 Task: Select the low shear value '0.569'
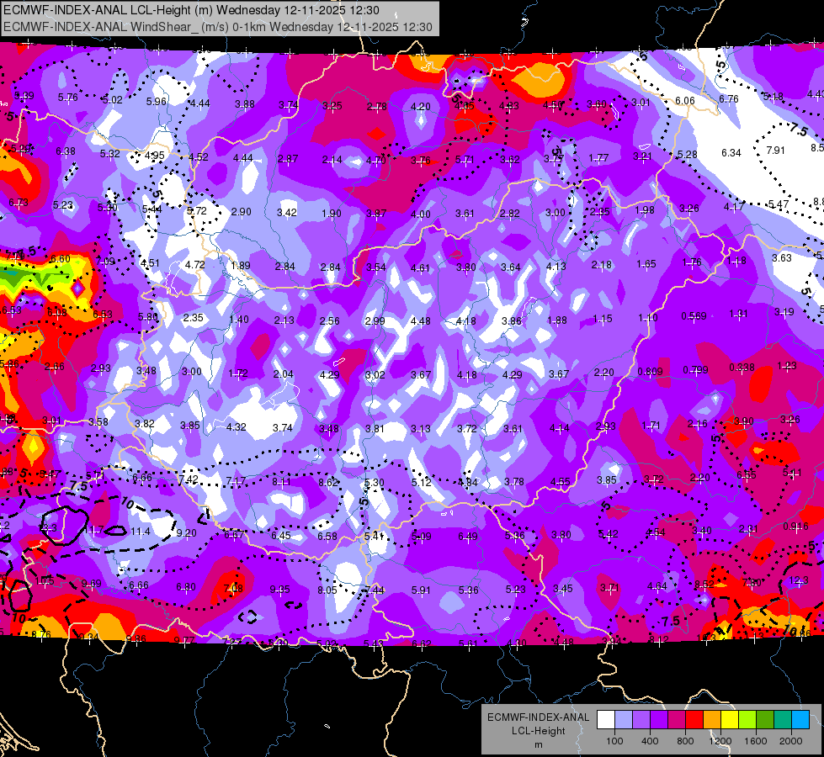694,315
